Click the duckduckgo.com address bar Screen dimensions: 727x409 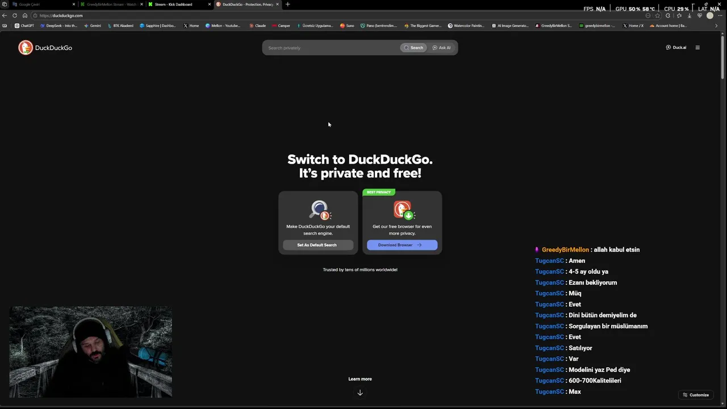pyautogui.click(x=338, y=15)
